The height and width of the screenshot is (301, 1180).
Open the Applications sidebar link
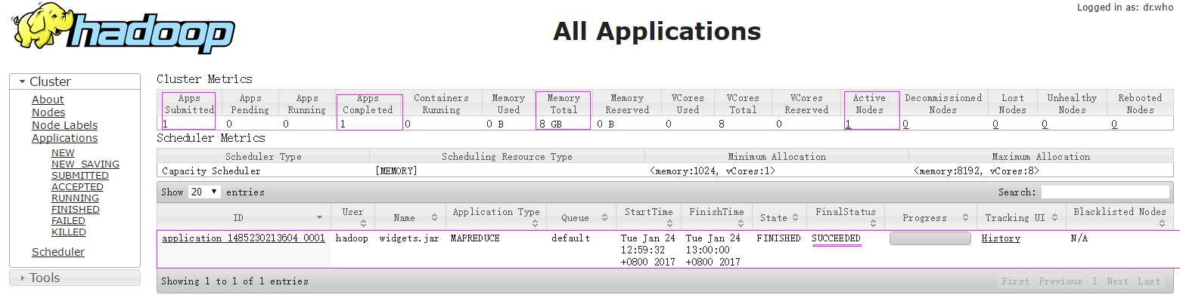[x=64, y=138]
